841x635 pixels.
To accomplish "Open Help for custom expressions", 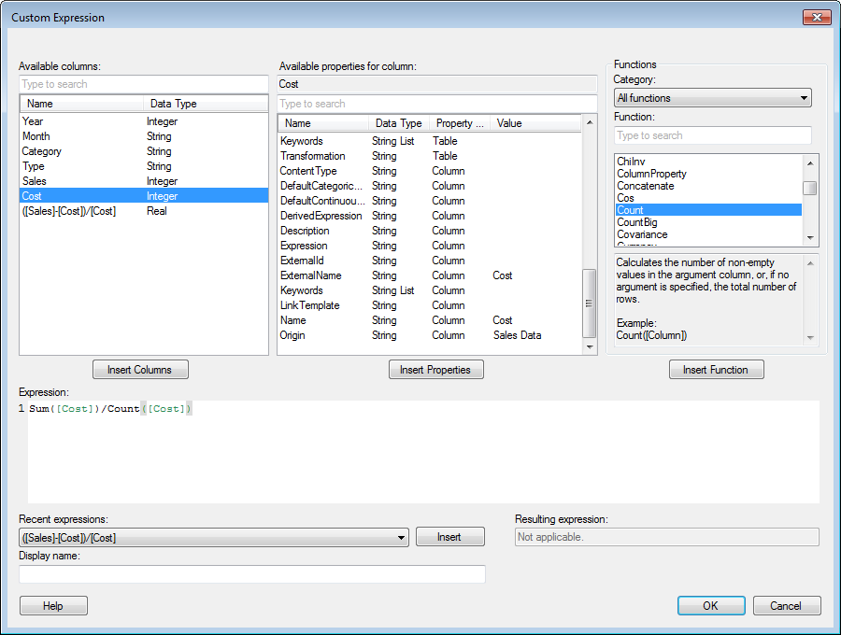I will point(53,606).
